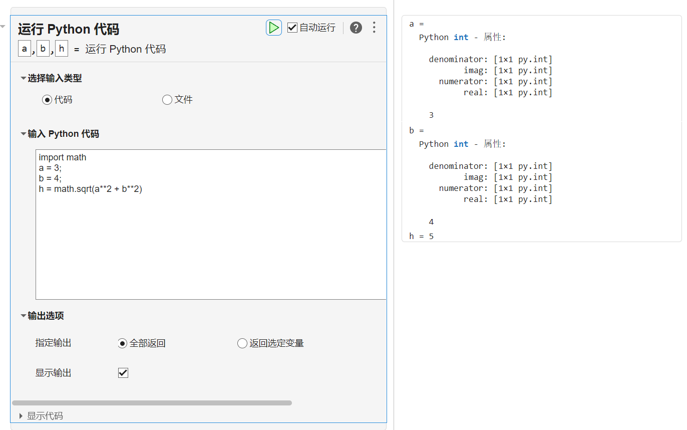Click the 运行 Python 代码 task title
Image resolution: width=687 pixels, height=430 pixels.
point(69,29)
